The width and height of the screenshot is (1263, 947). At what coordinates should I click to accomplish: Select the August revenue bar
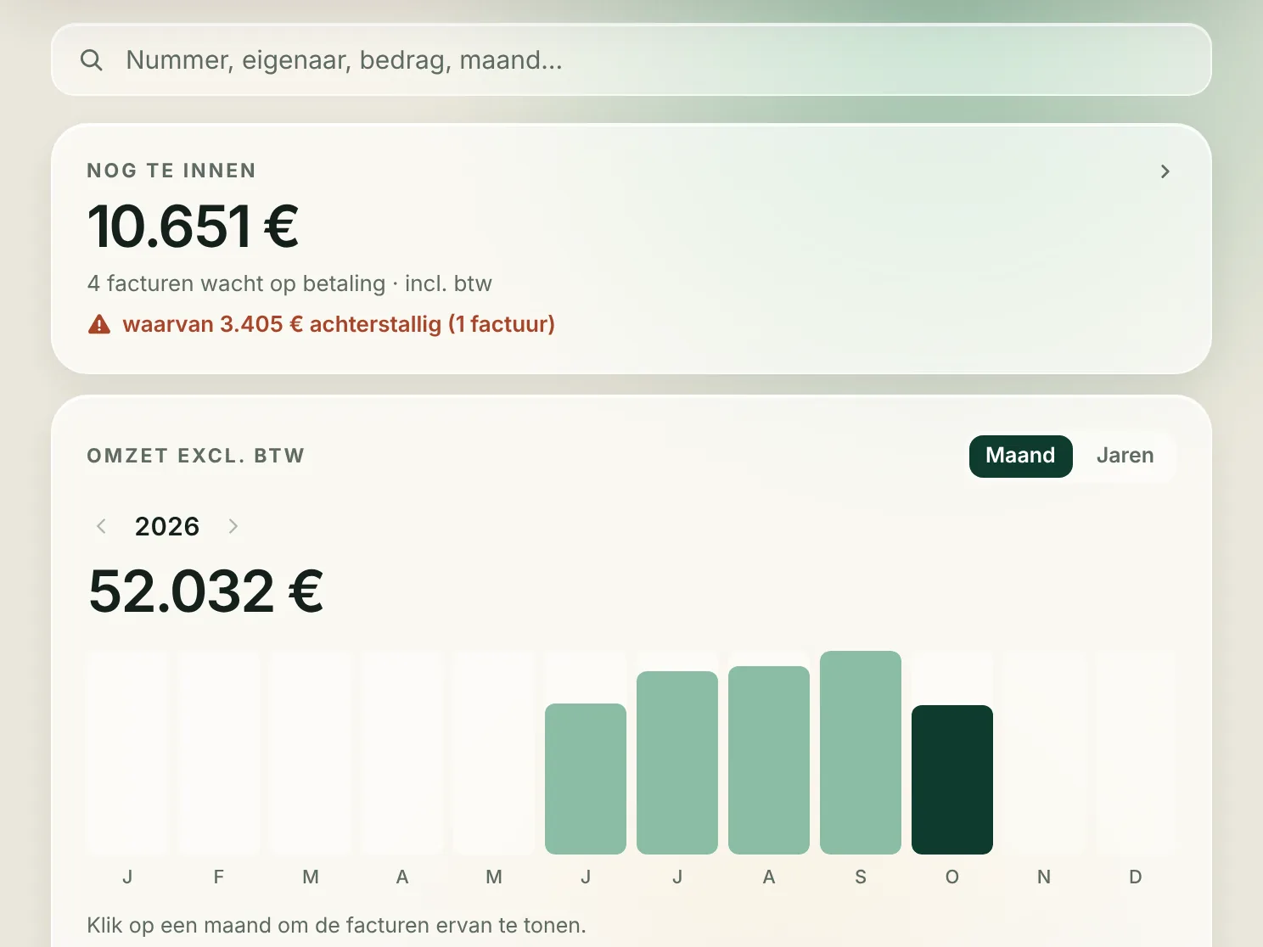pyautogui.click(x=769, y=759)
